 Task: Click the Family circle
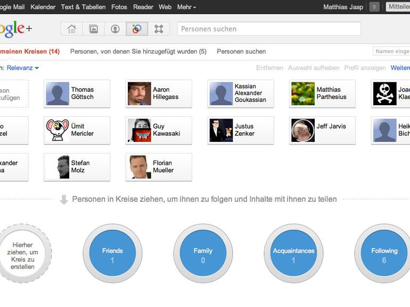(203, 253)
